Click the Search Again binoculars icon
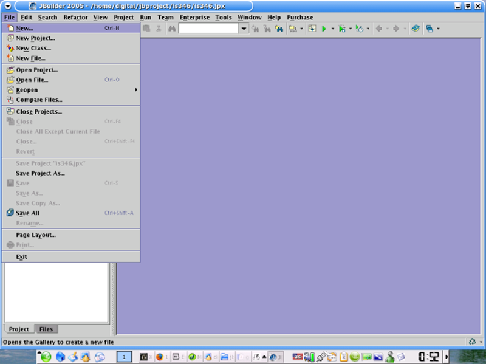Screen dimensions: 486x364 tap(255, 29)
